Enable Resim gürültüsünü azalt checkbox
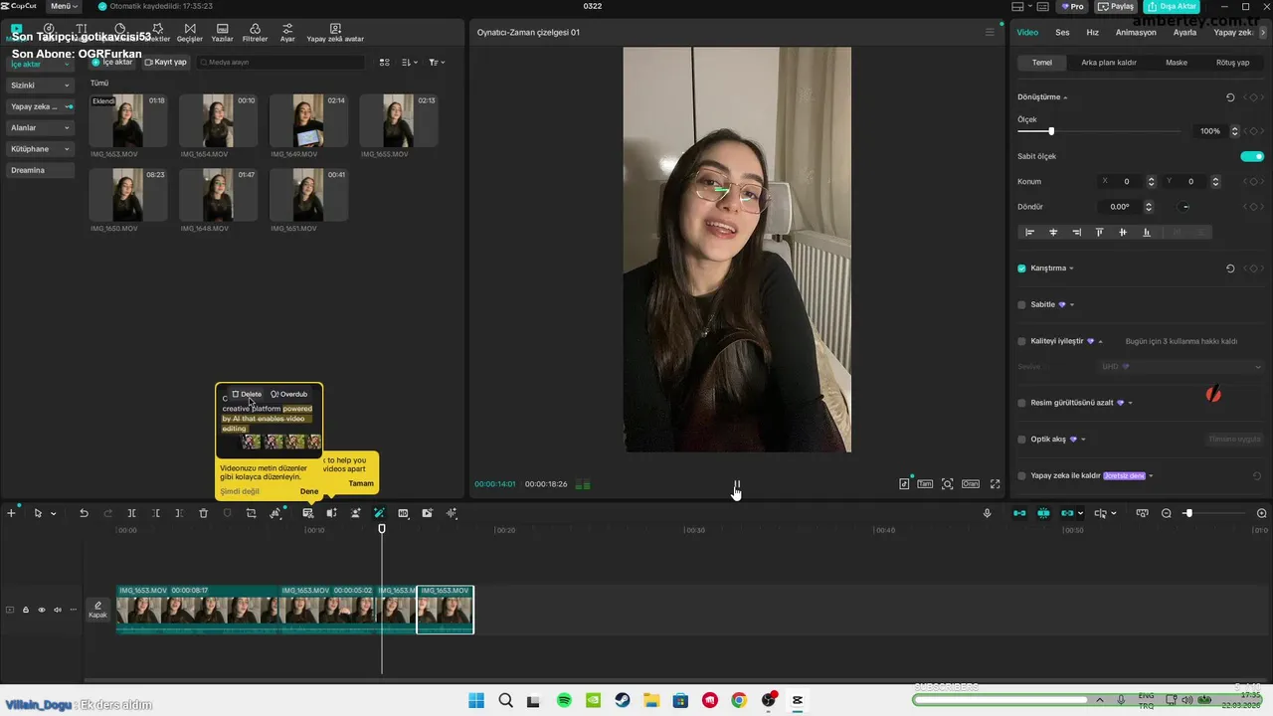This screenshot has width=1273, height=716. point(1021,403)
